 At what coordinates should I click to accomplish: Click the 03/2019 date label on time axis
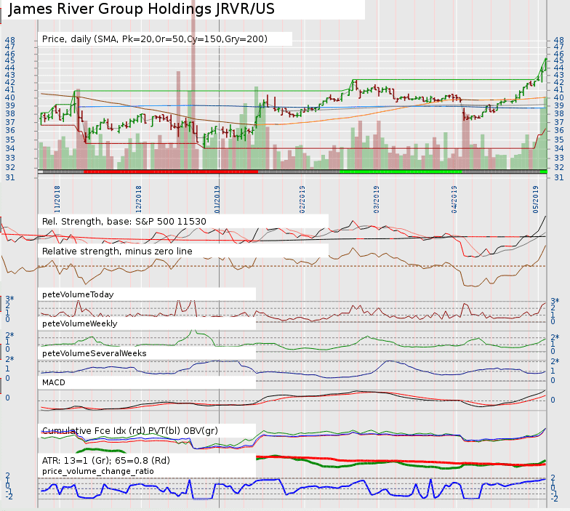point(377,199)
